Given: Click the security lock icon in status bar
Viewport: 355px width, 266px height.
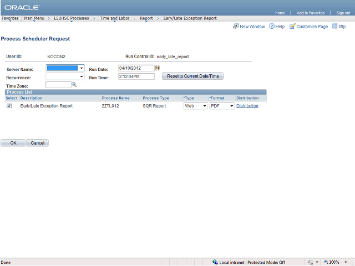Looking at the screenshot, I should (x=311, y=262).
